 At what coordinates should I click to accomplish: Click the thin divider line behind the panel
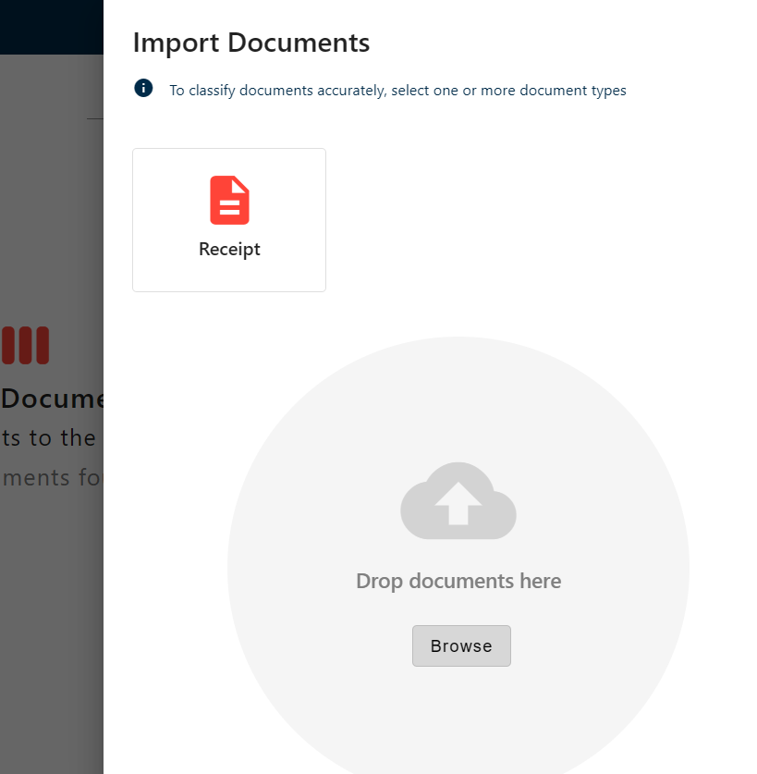click(95, 118)
